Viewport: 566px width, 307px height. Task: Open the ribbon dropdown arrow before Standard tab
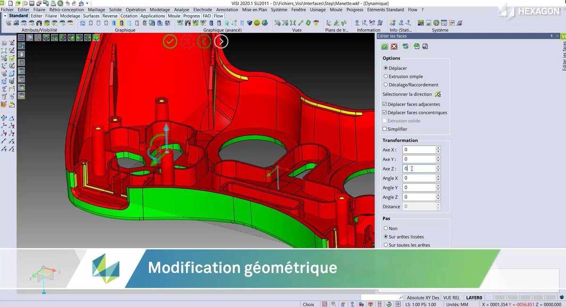coord(5,16)
